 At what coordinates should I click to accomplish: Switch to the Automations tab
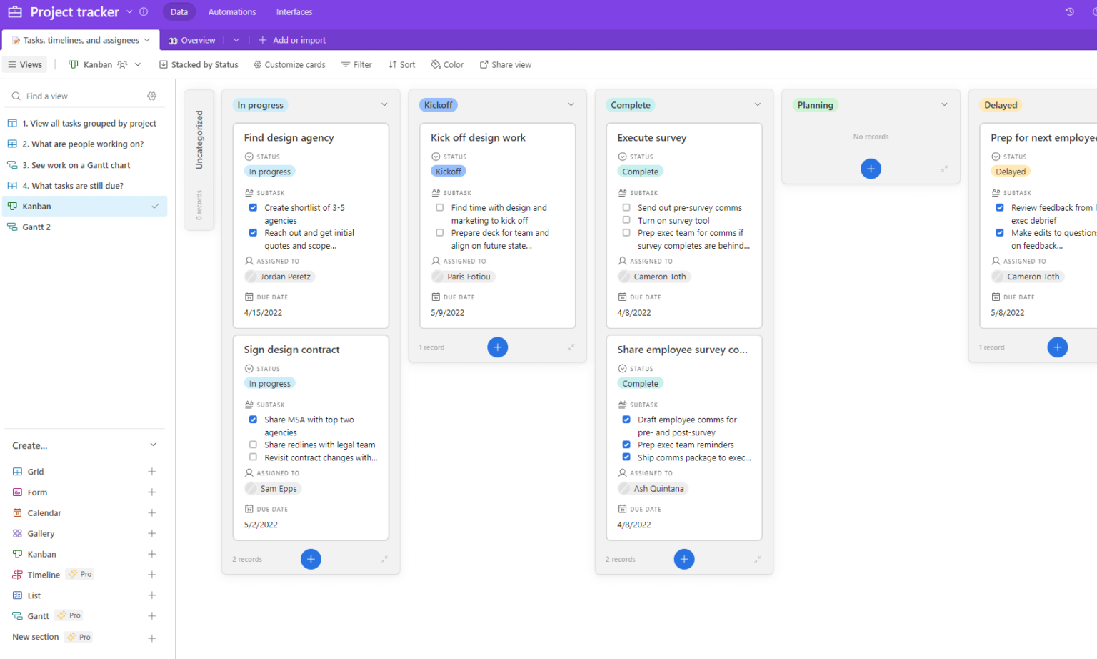231,11
